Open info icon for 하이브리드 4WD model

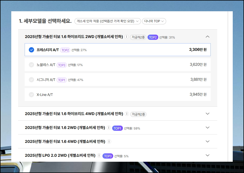127,114
